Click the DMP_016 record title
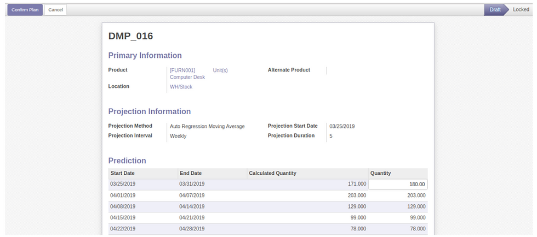 coord(131,36)
